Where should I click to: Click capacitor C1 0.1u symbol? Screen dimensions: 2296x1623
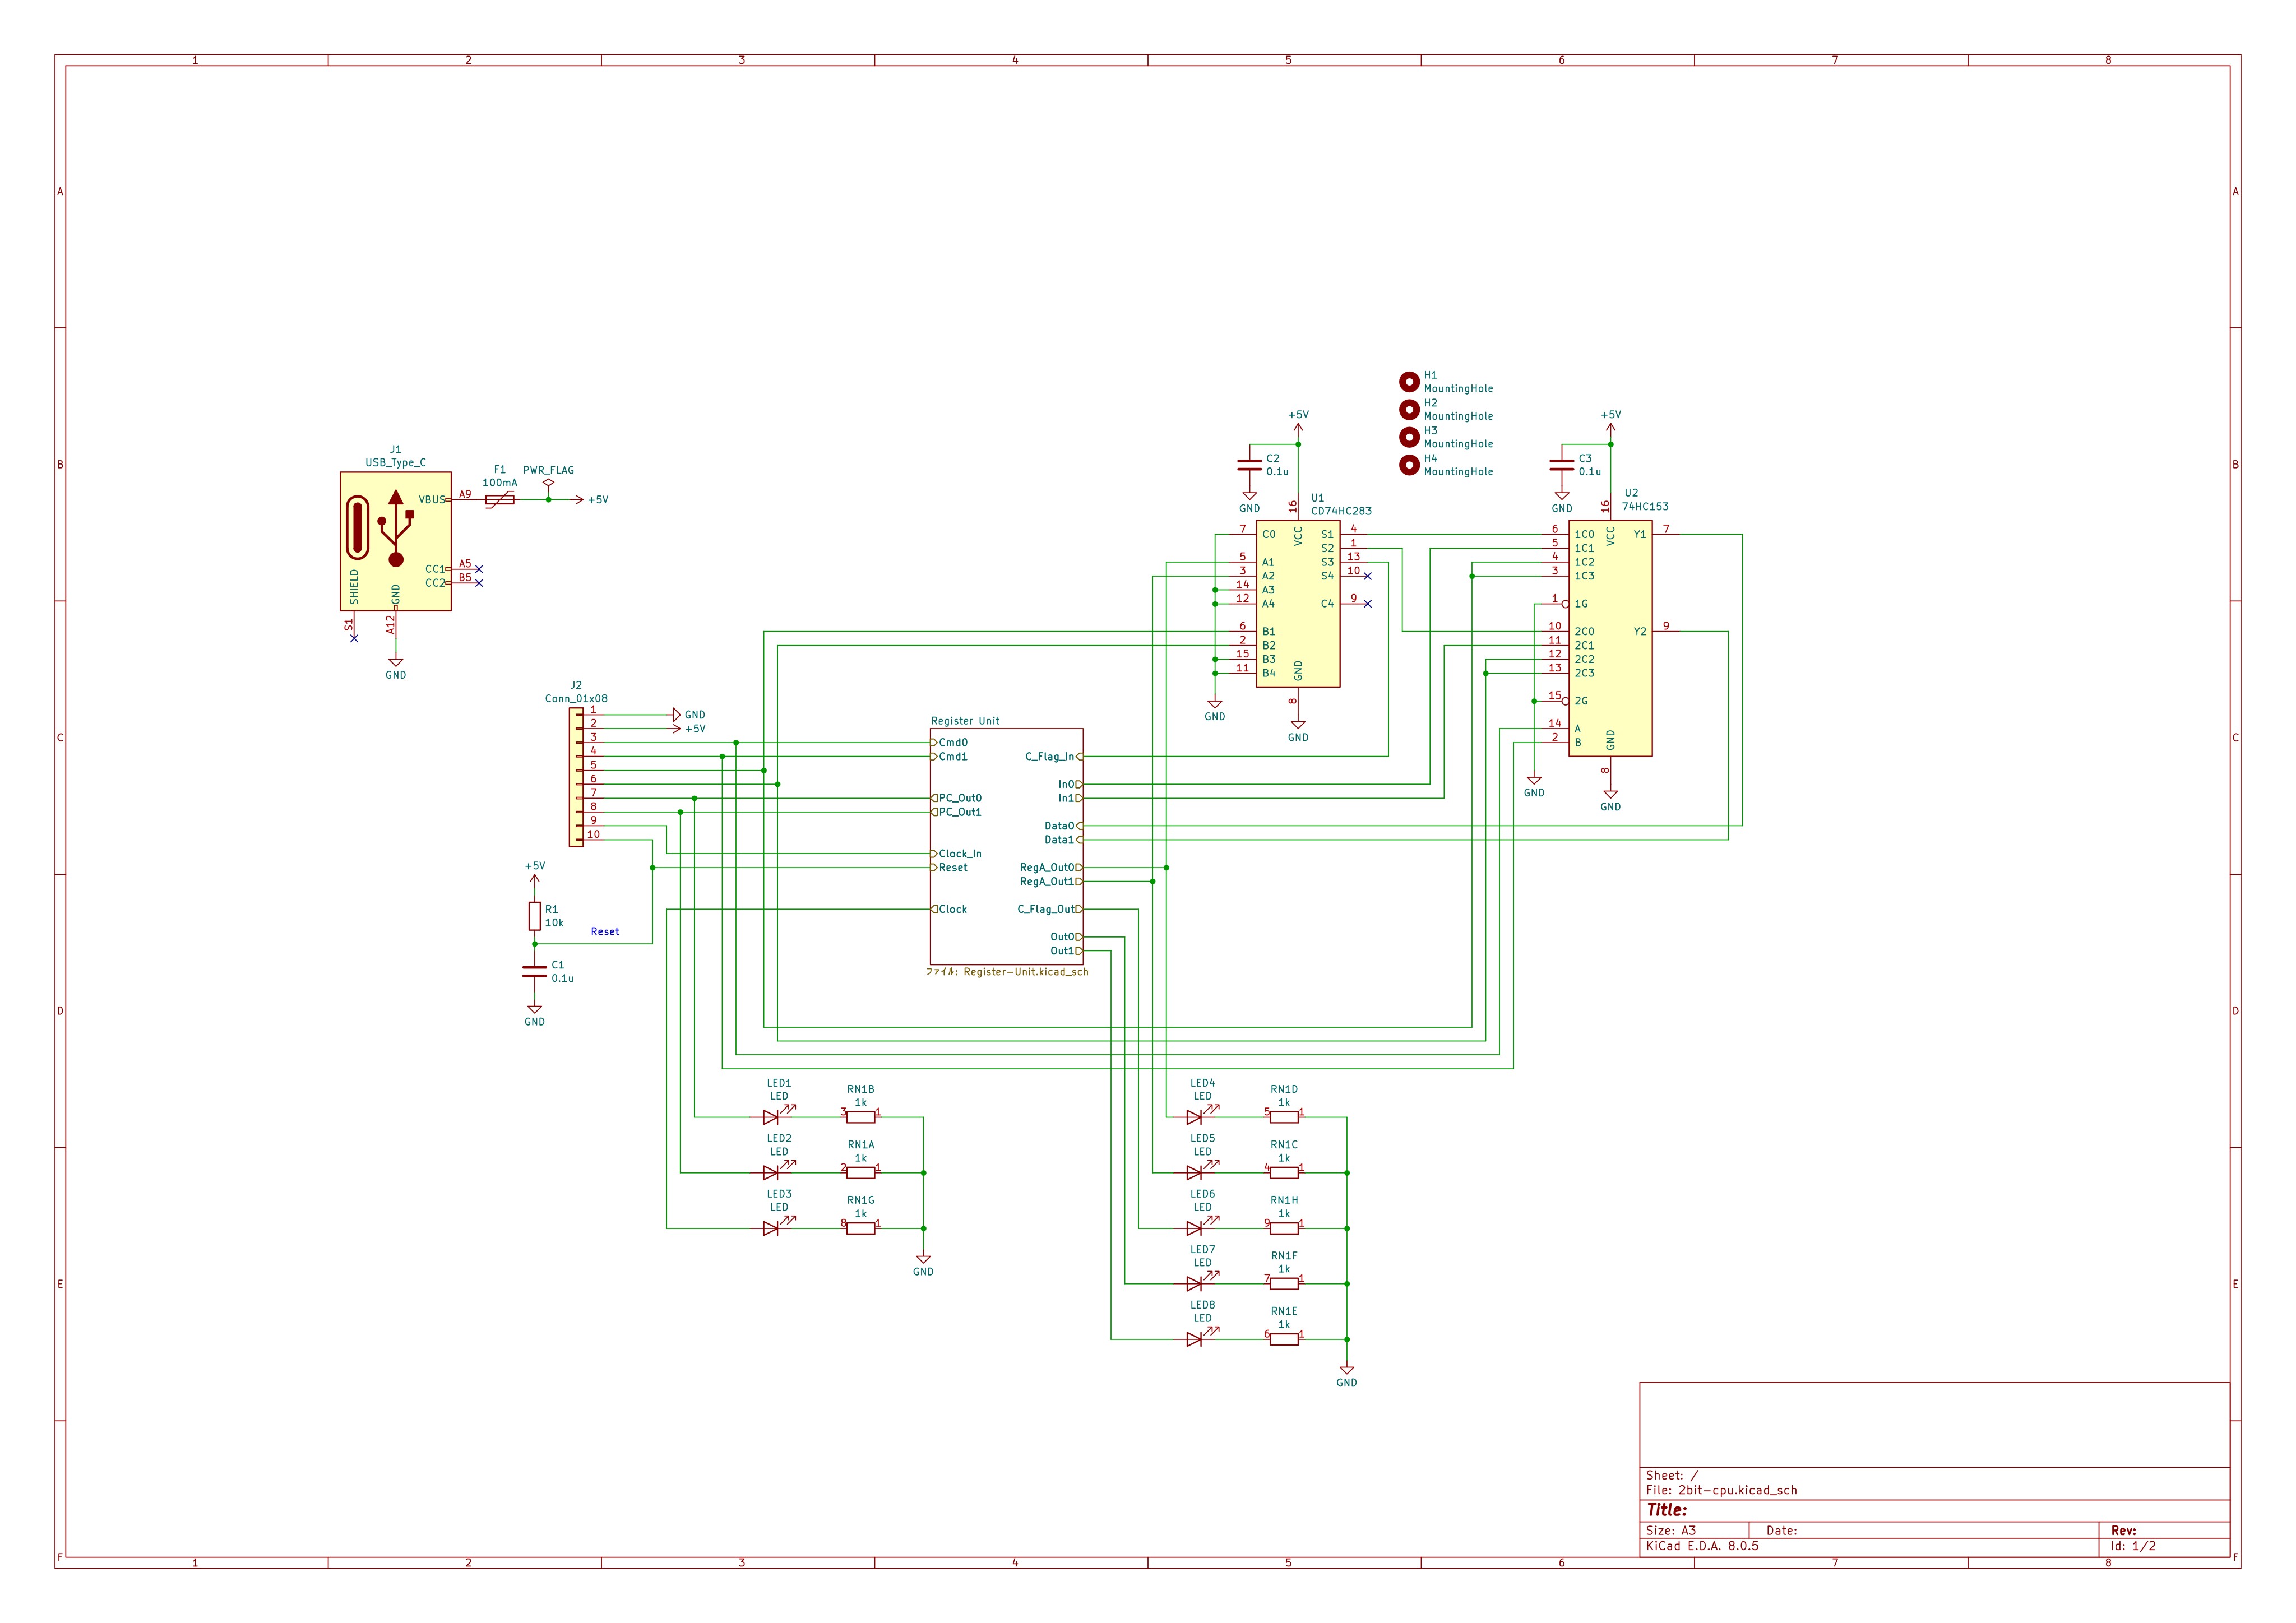535,971
